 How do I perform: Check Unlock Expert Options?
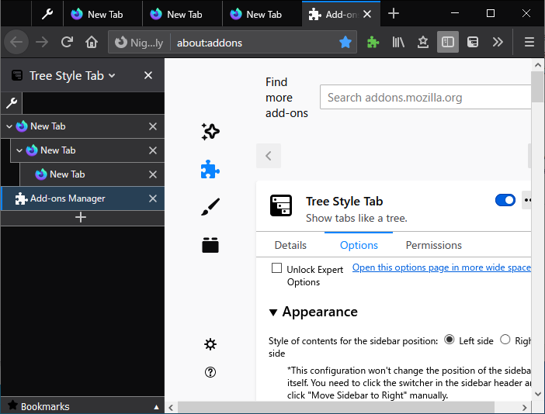(276, 268)
